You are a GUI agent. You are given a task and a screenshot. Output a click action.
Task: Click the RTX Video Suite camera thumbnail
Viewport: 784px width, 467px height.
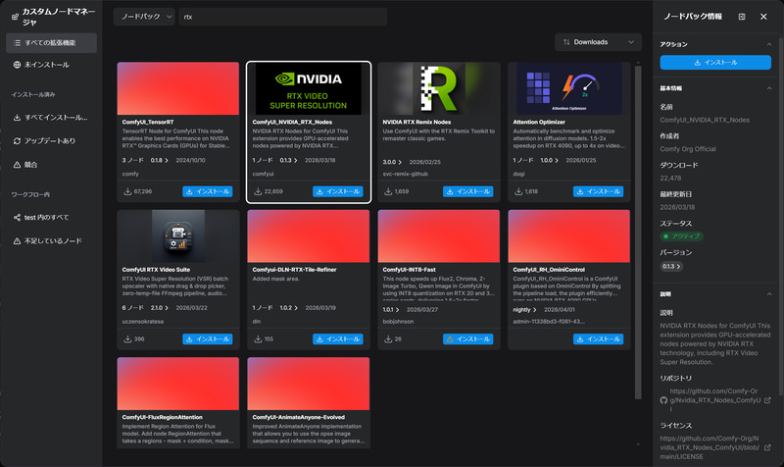tap(178, 236)
